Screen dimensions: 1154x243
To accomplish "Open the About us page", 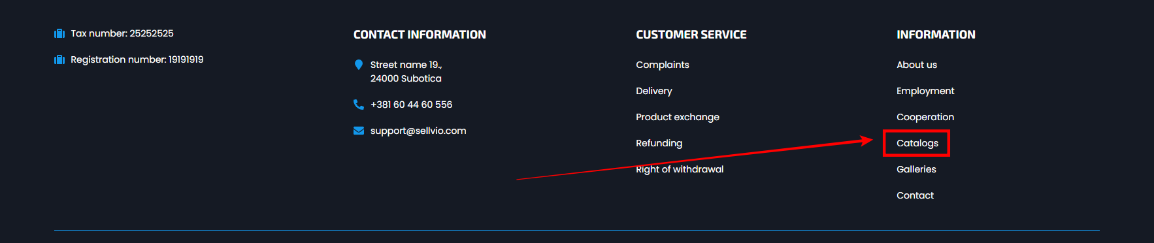I will [917, 65].
